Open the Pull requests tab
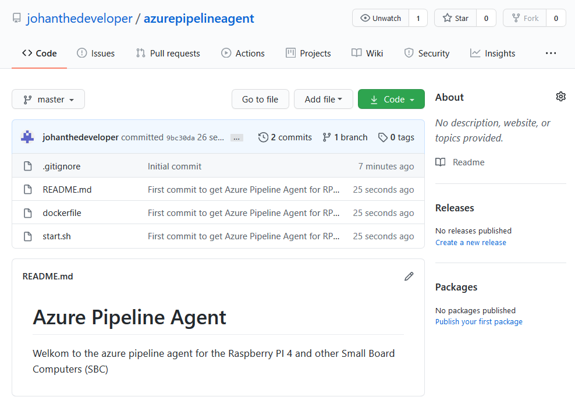Viewport: 575px width, 411px height. pos(168,53)
